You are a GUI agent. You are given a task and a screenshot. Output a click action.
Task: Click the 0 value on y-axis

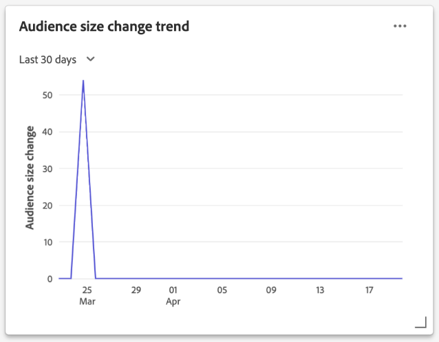coord(50,279)
